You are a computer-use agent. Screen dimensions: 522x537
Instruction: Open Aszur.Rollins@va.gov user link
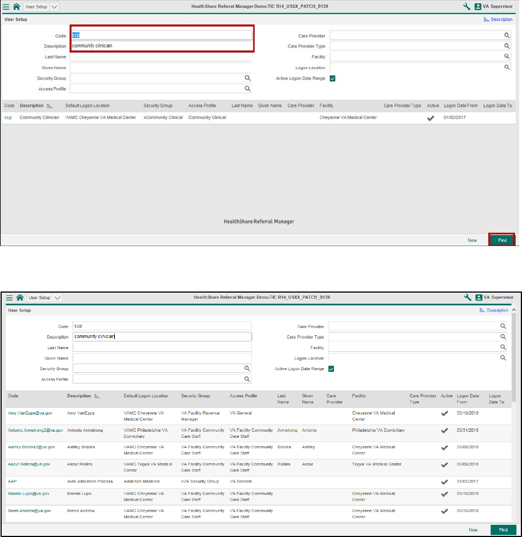pos(29,464)
